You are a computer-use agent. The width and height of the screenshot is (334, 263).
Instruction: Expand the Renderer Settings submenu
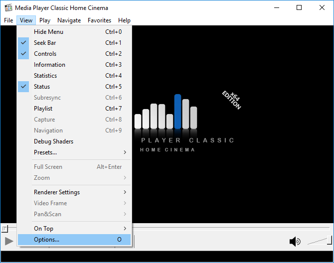point(74,192)
